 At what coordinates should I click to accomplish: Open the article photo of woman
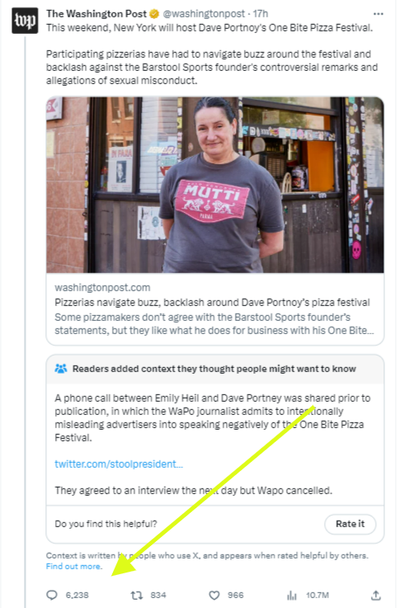coord(215,185)
